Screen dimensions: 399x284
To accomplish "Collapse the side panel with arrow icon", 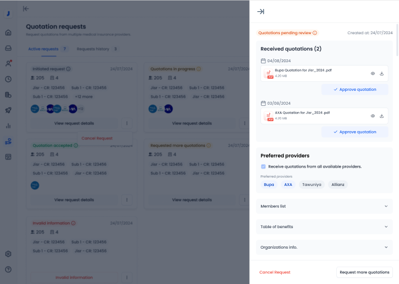I will [x=260, y=12].
